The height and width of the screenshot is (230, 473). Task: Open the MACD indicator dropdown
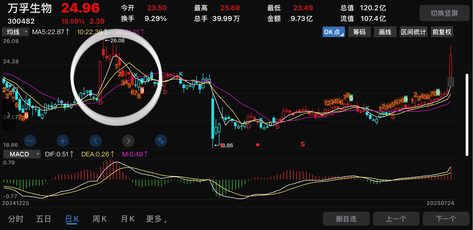pos(22,154)
